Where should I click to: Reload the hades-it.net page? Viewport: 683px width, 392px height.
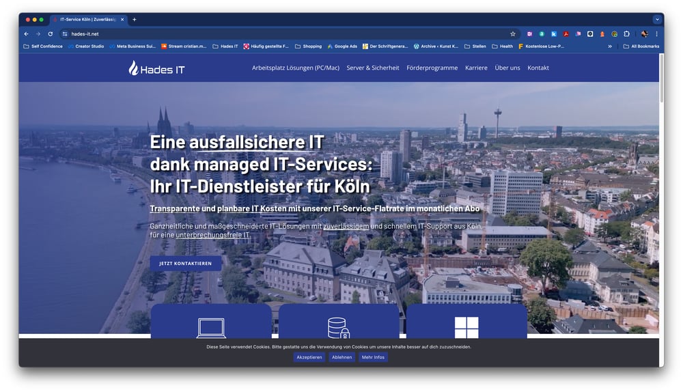coord(51,34)
